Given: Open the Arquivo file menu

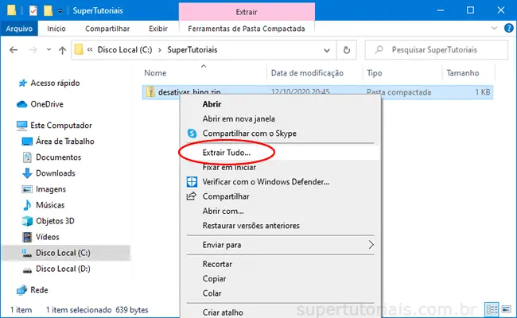Looking at the screenshot, I should (19, 29).
